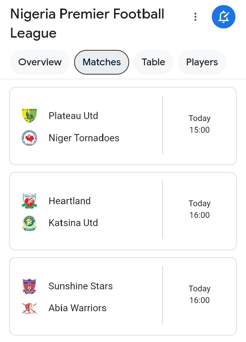Click the Nigeria Premier Football League title
The width and height of the screenshot is (246, 342).
point(87,24)
